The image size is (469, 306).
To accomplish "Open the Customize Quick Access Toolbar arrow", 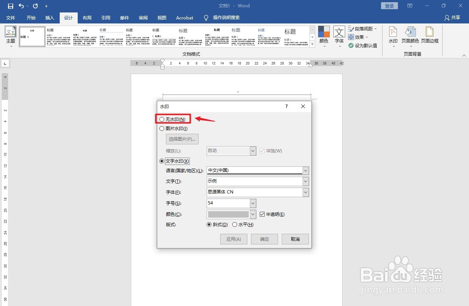I will pos(46,6).
